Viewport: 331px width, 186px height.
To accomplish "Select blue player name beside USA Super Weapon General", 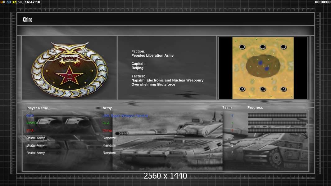I will [30, 116].
